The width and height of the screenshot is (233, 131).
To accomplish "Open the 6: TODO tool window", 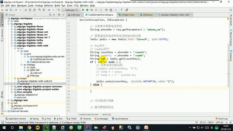I will pyautogui.click(x=71, y=119).
